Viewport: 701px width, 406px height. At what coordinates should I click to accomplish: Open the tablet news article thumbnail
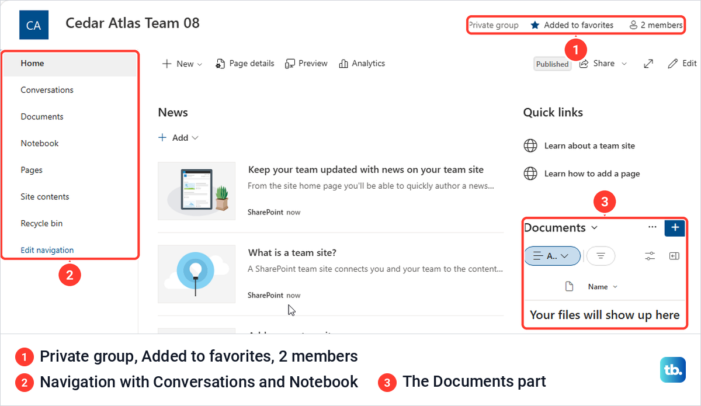[197, 191]
